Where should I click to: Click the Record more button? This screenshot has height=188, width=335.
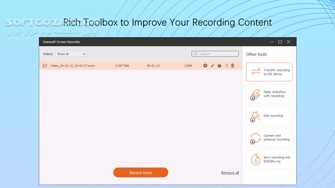pos(141,172)
